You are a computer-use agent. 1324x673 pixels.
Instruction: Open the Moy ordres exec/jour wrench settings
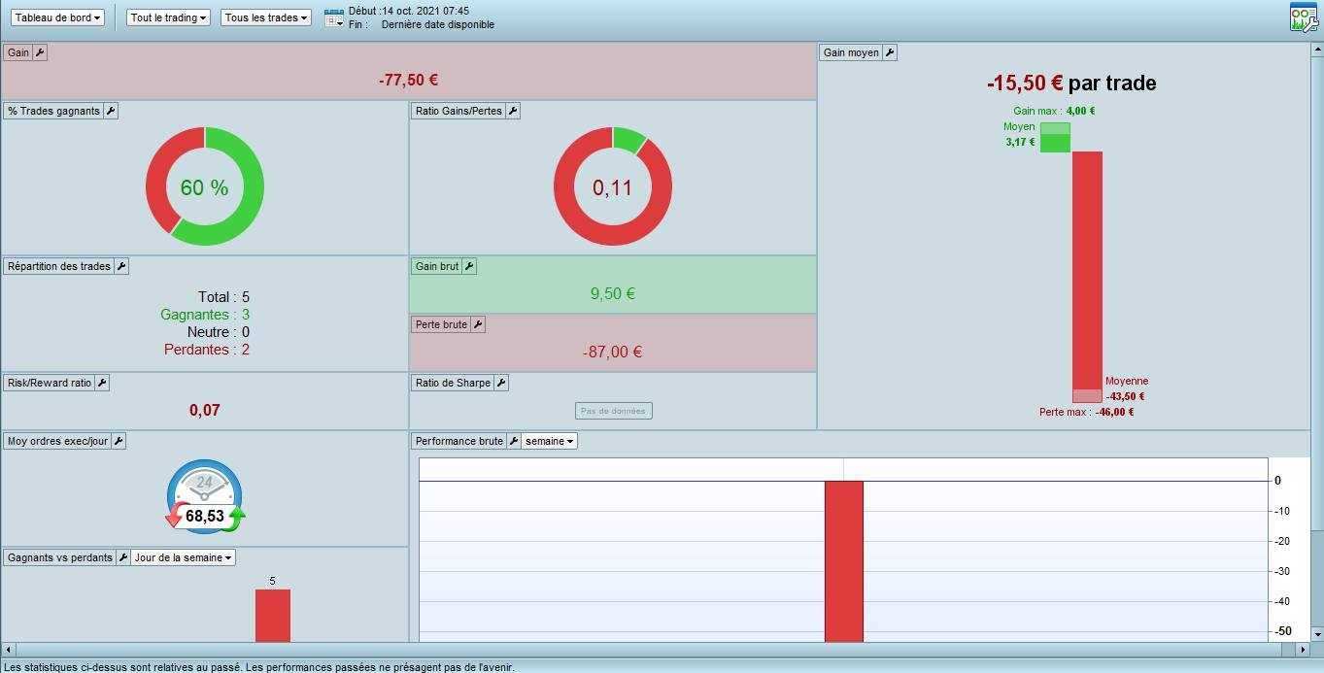tap(119, 441)
